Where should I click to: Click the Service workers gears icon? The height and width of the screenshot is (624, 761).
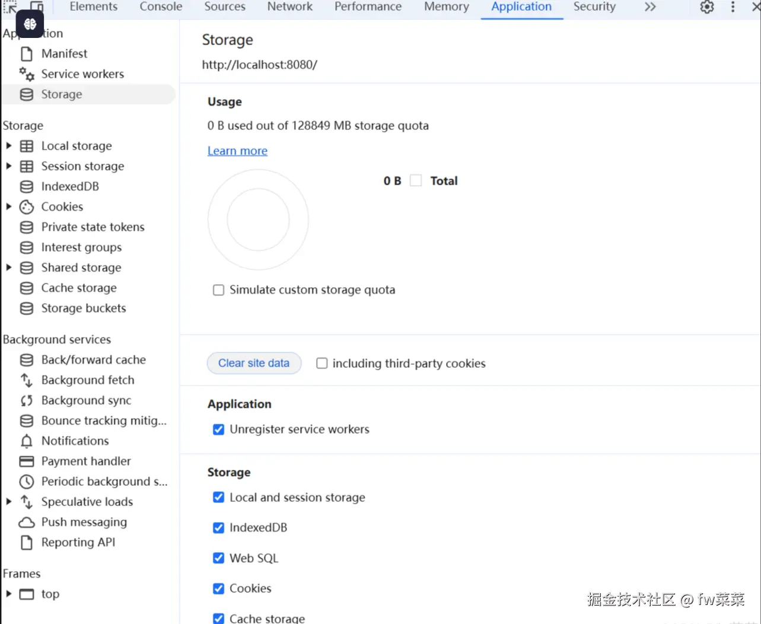pyautogui.click(x=27, y=74)
